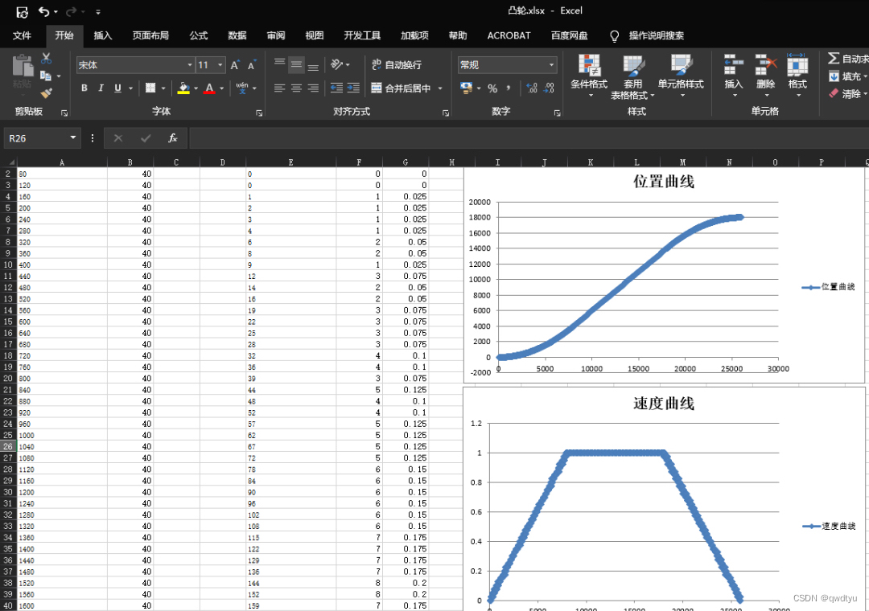Expand the fill color dropdown arrow
Image resolution: width=869 pixels, height=611 pixels.
196,88
